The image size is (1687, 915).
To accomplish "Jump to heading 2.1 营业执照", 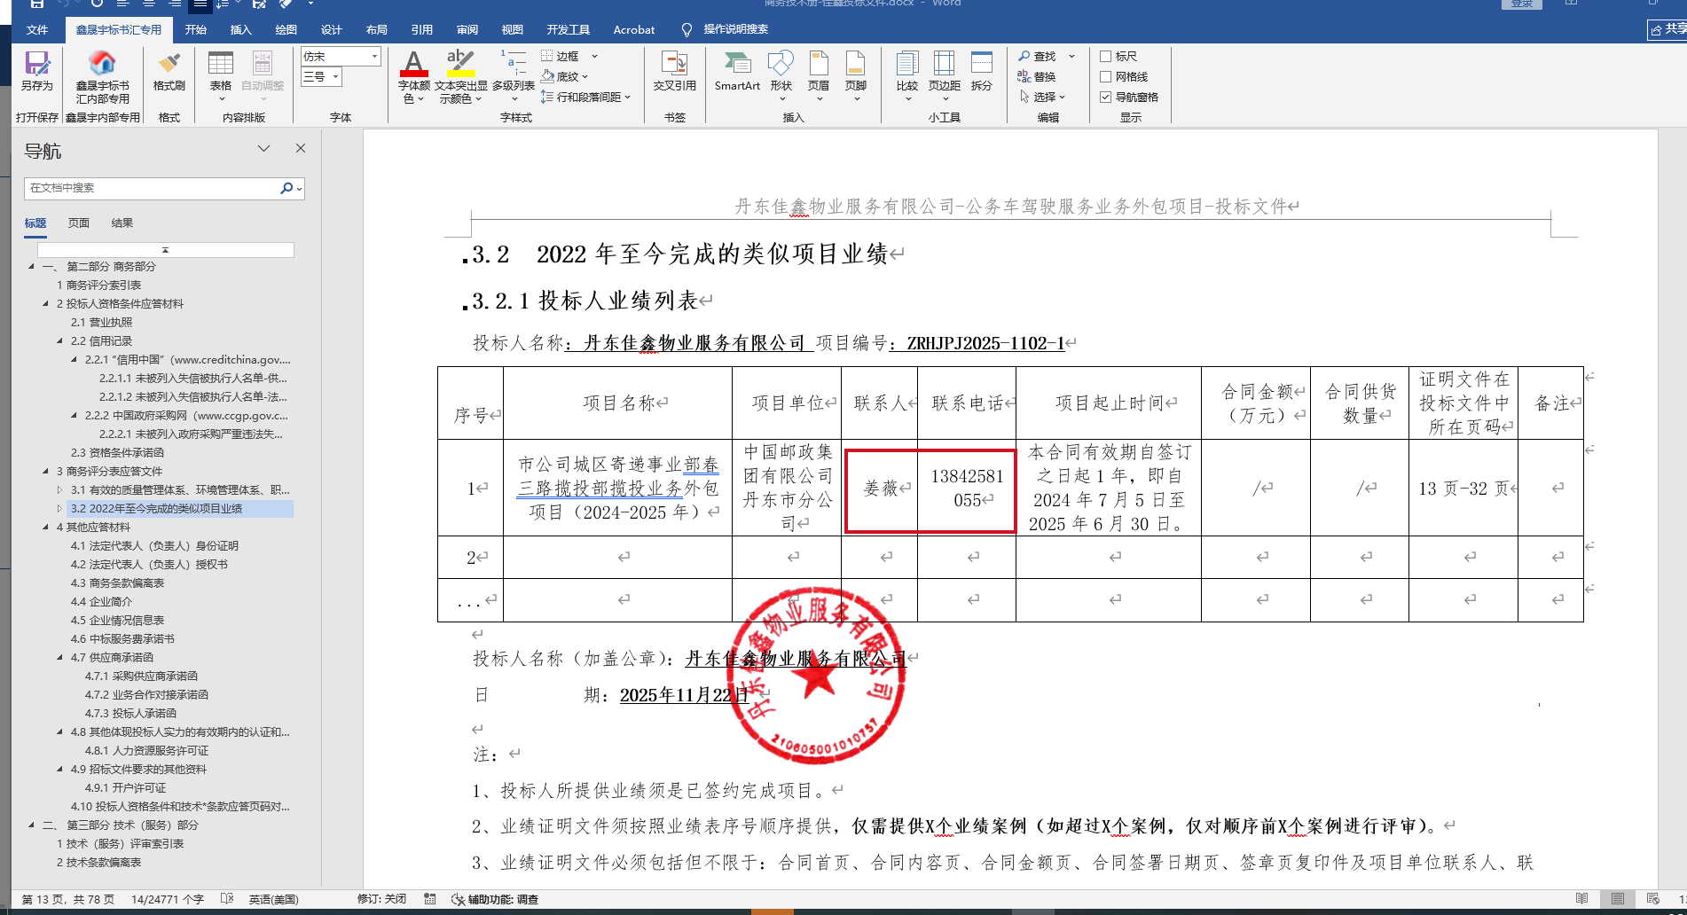I will click(x=101, y=322).
